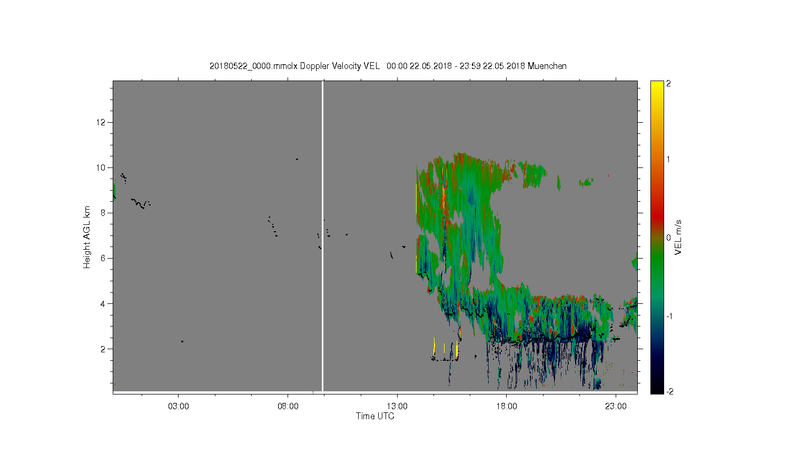Image resolution: width=790 pixels, height=474 pixels.
Task: Select the 08:00 time tick label
Action: (x=288, y=406)
